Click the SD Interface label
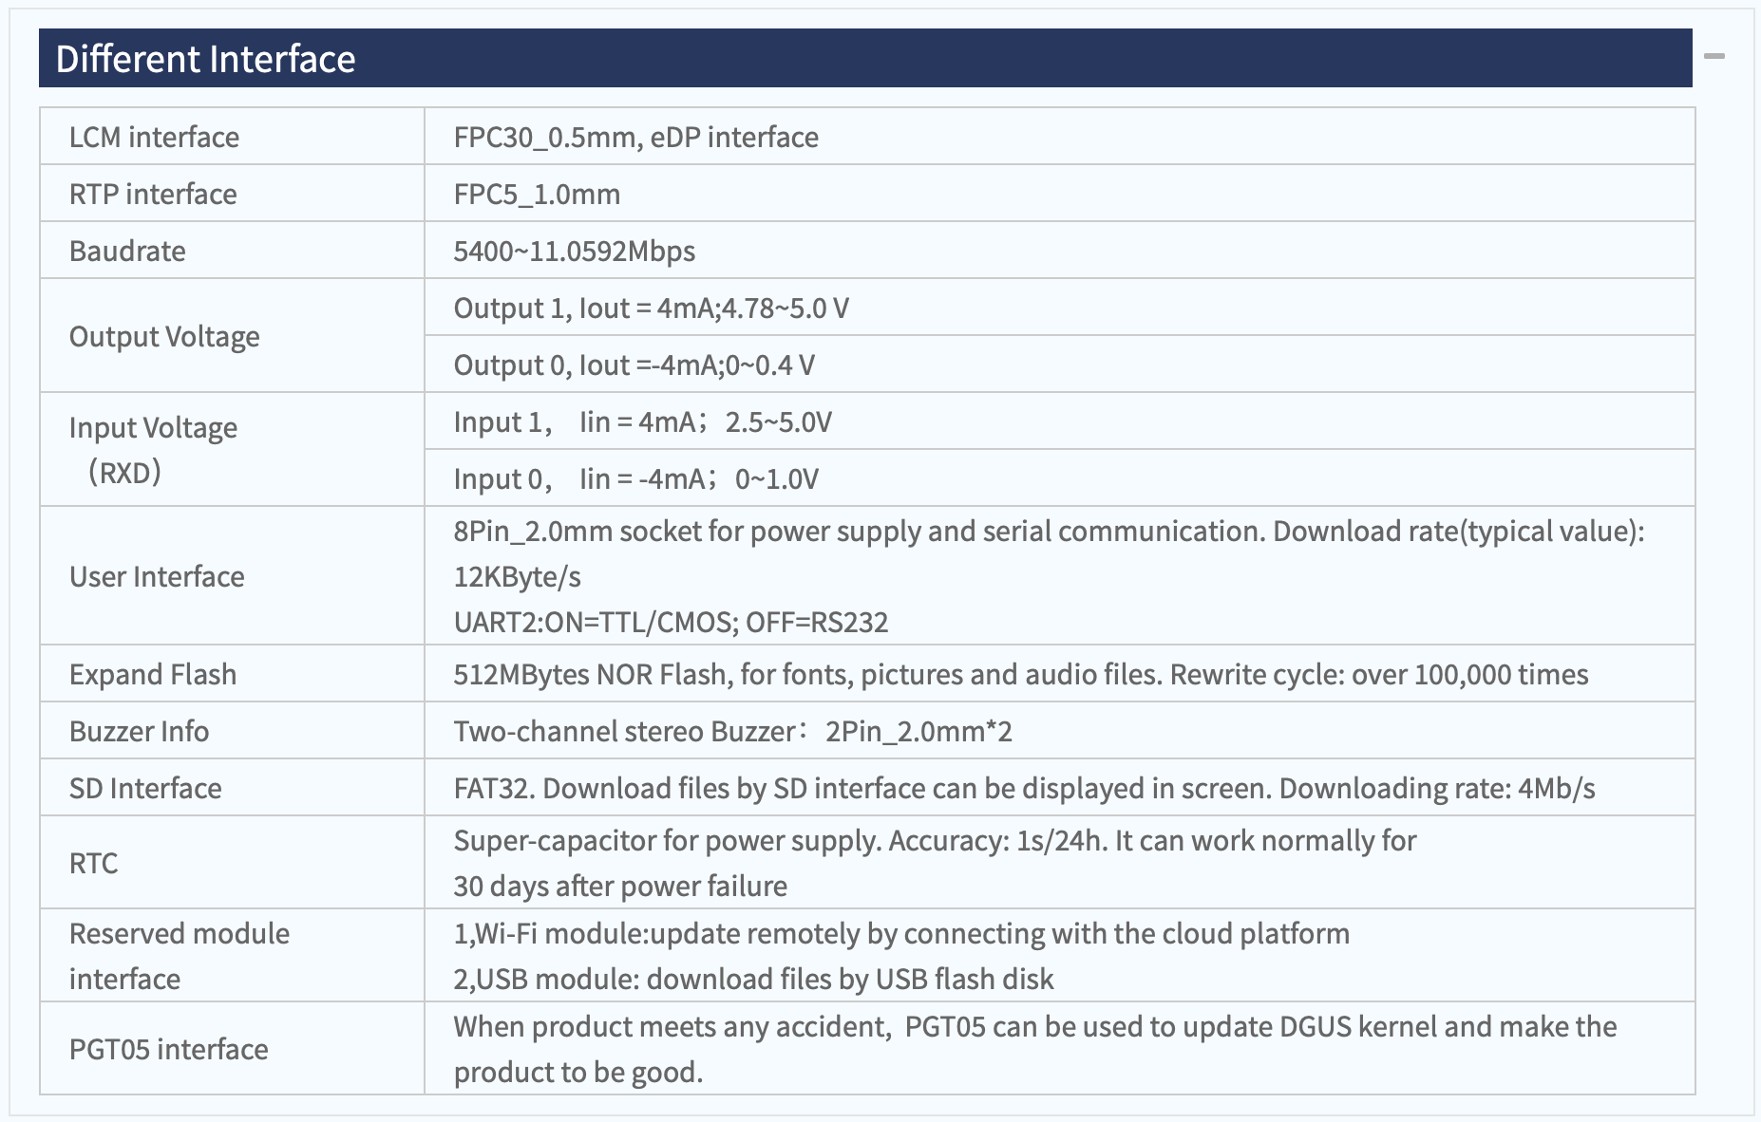1761x1122 pixels. tap(145, 788)
